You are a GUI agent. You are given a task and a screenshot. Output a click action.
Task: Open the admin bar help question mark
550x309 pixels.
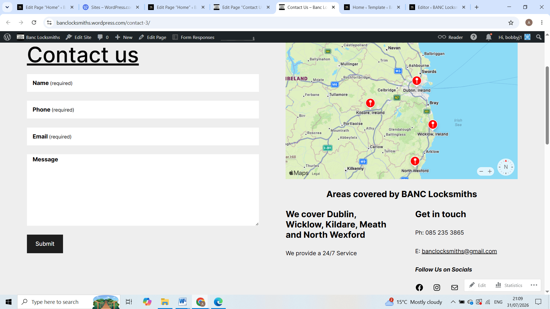(474, 37)
